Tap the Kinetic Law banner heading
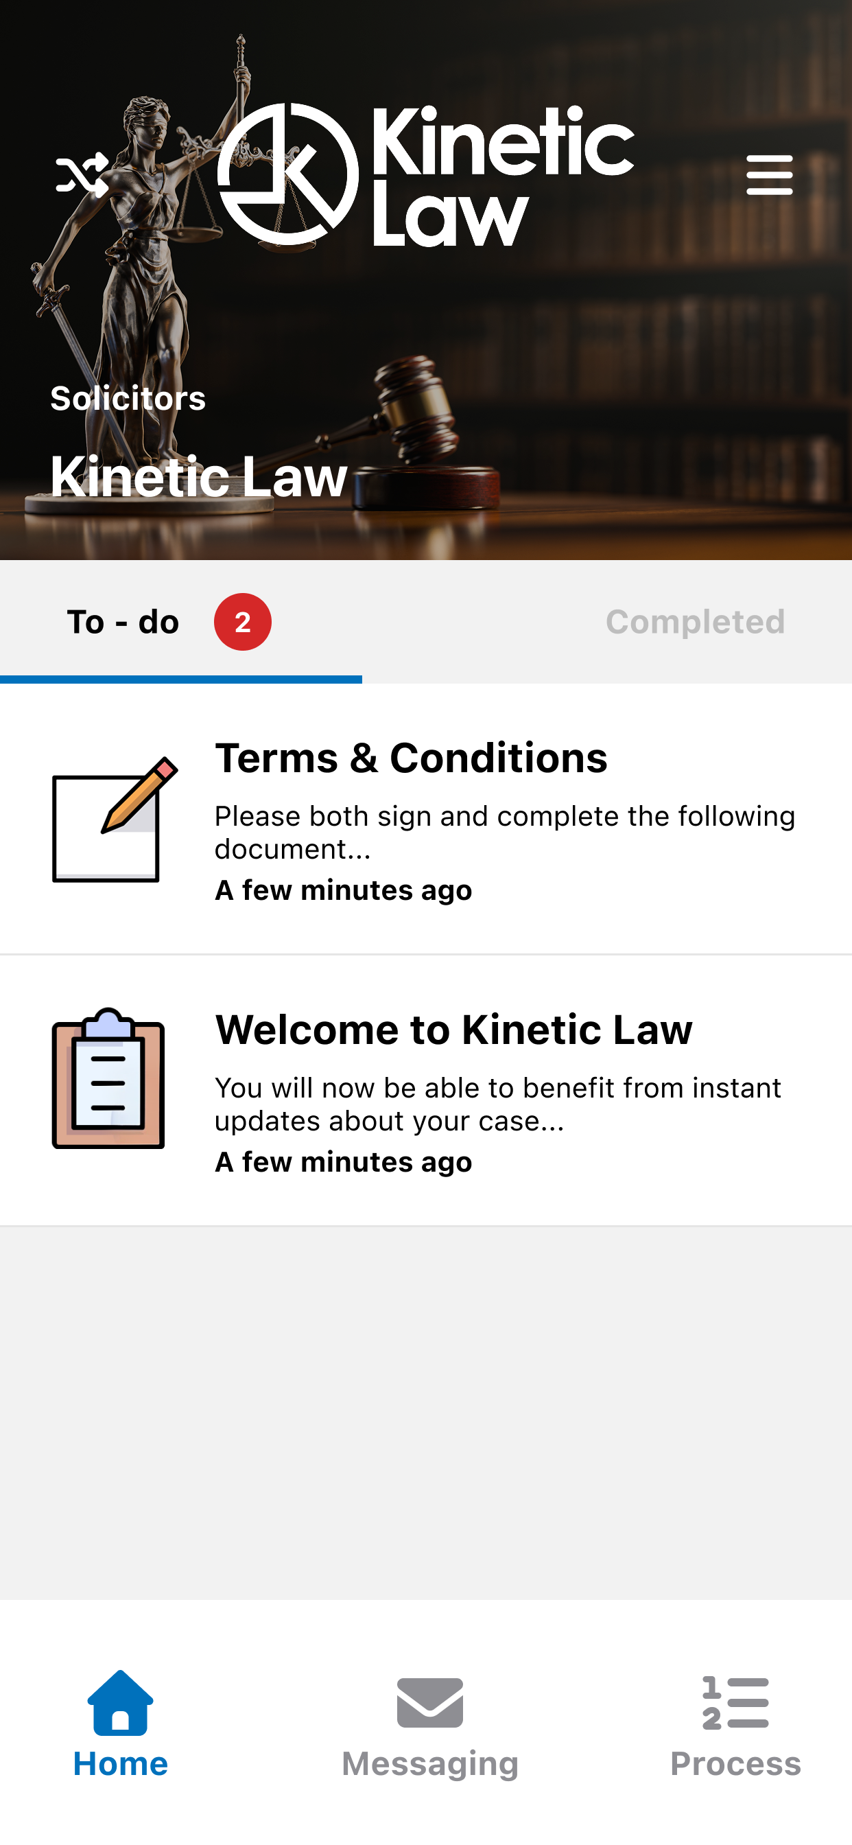 [x=199, y=477]
